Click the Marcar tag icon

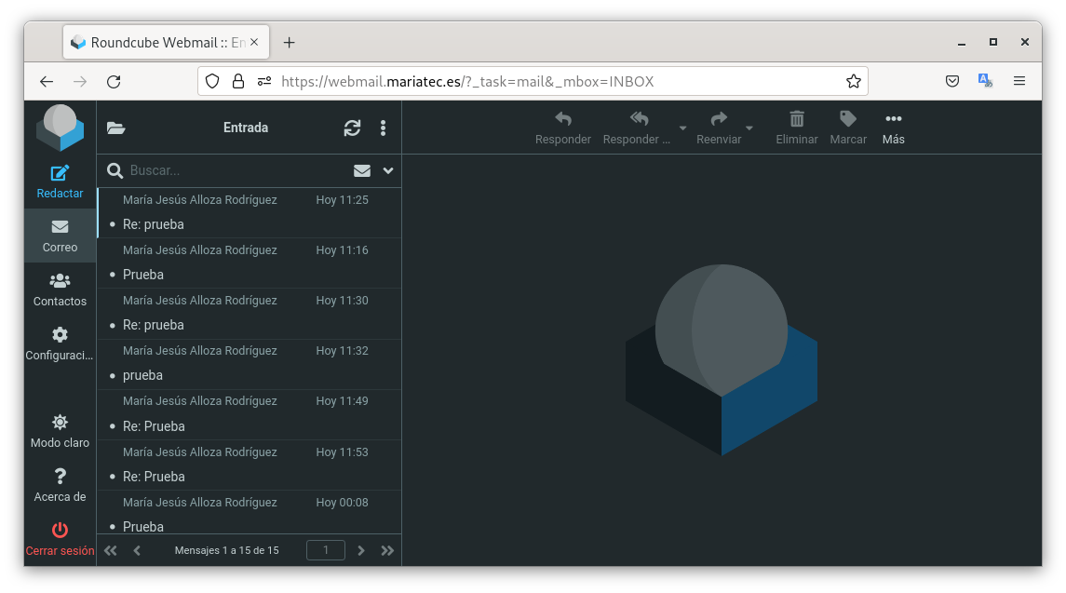pyautogui.click(x=847, y=119)
